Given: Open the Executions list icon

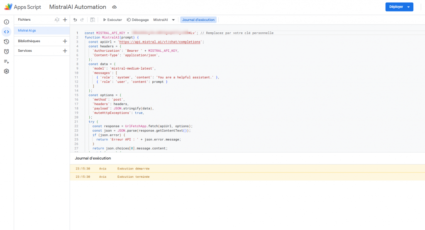Looking at the screenshot, I should pyautogui.click(x=6, y=61).
